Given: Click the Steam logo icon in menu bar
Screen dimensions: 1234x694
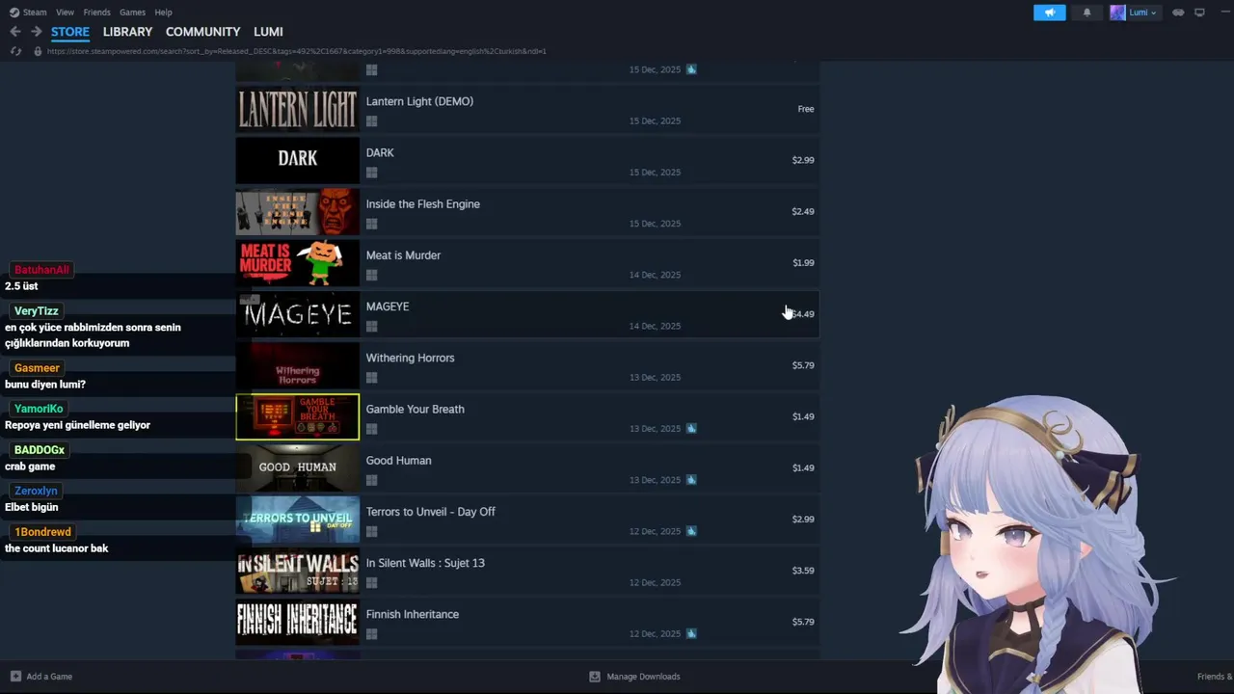Looking at the screenshot, I should (14, 13).
